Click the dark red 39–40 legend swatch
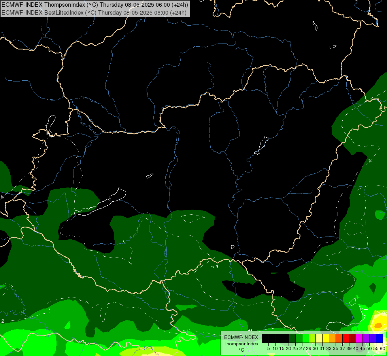Viewport: 387px width, 356px height. pos(353,339)
